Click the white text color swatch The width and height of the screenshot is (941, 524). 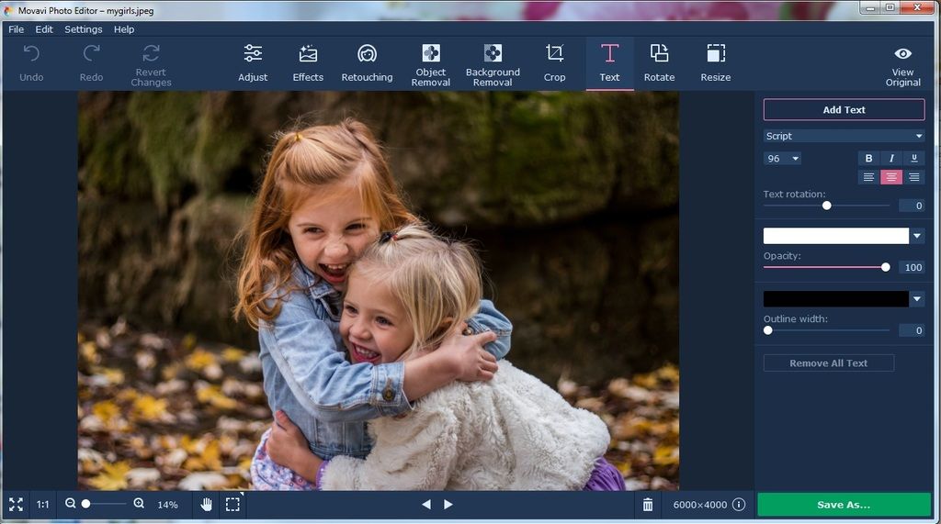[836, 236]
